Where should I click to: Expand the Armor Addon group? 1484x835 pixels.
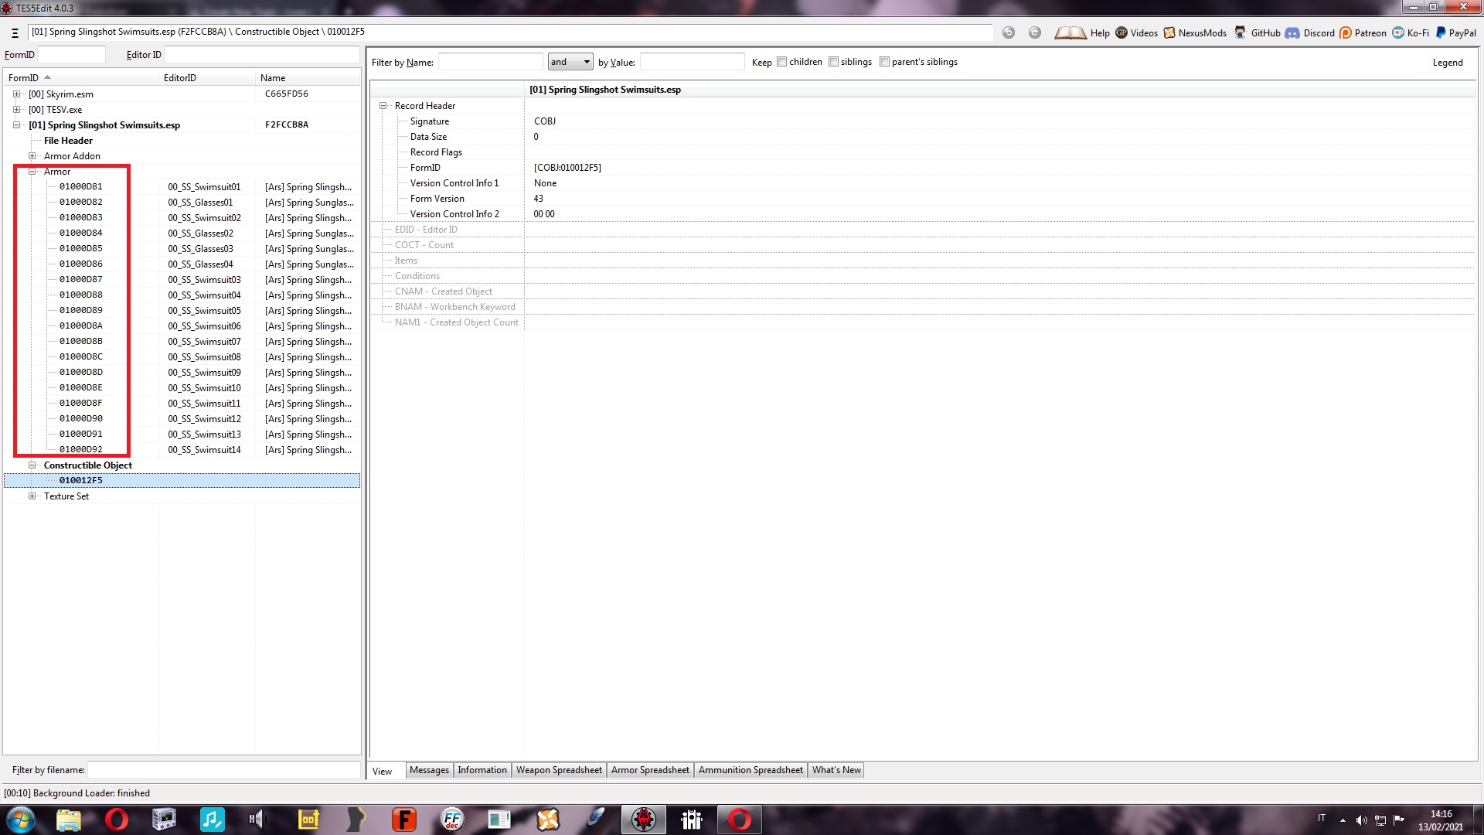tap(32, 156)
